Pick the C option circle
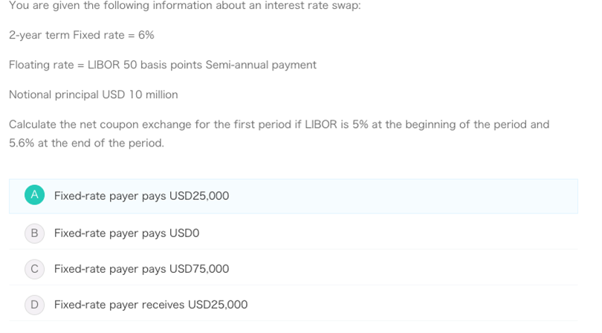Image resolution: width=602 pixels, height=333 pixels. 34,269
